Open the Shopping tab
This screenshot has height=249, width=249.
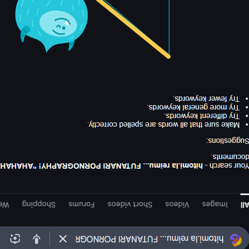[x=39, y=204]
